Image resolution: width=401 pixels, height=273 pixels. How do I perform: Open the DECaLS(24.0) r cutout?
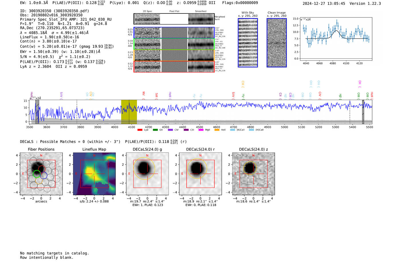(x=200, y=174)
